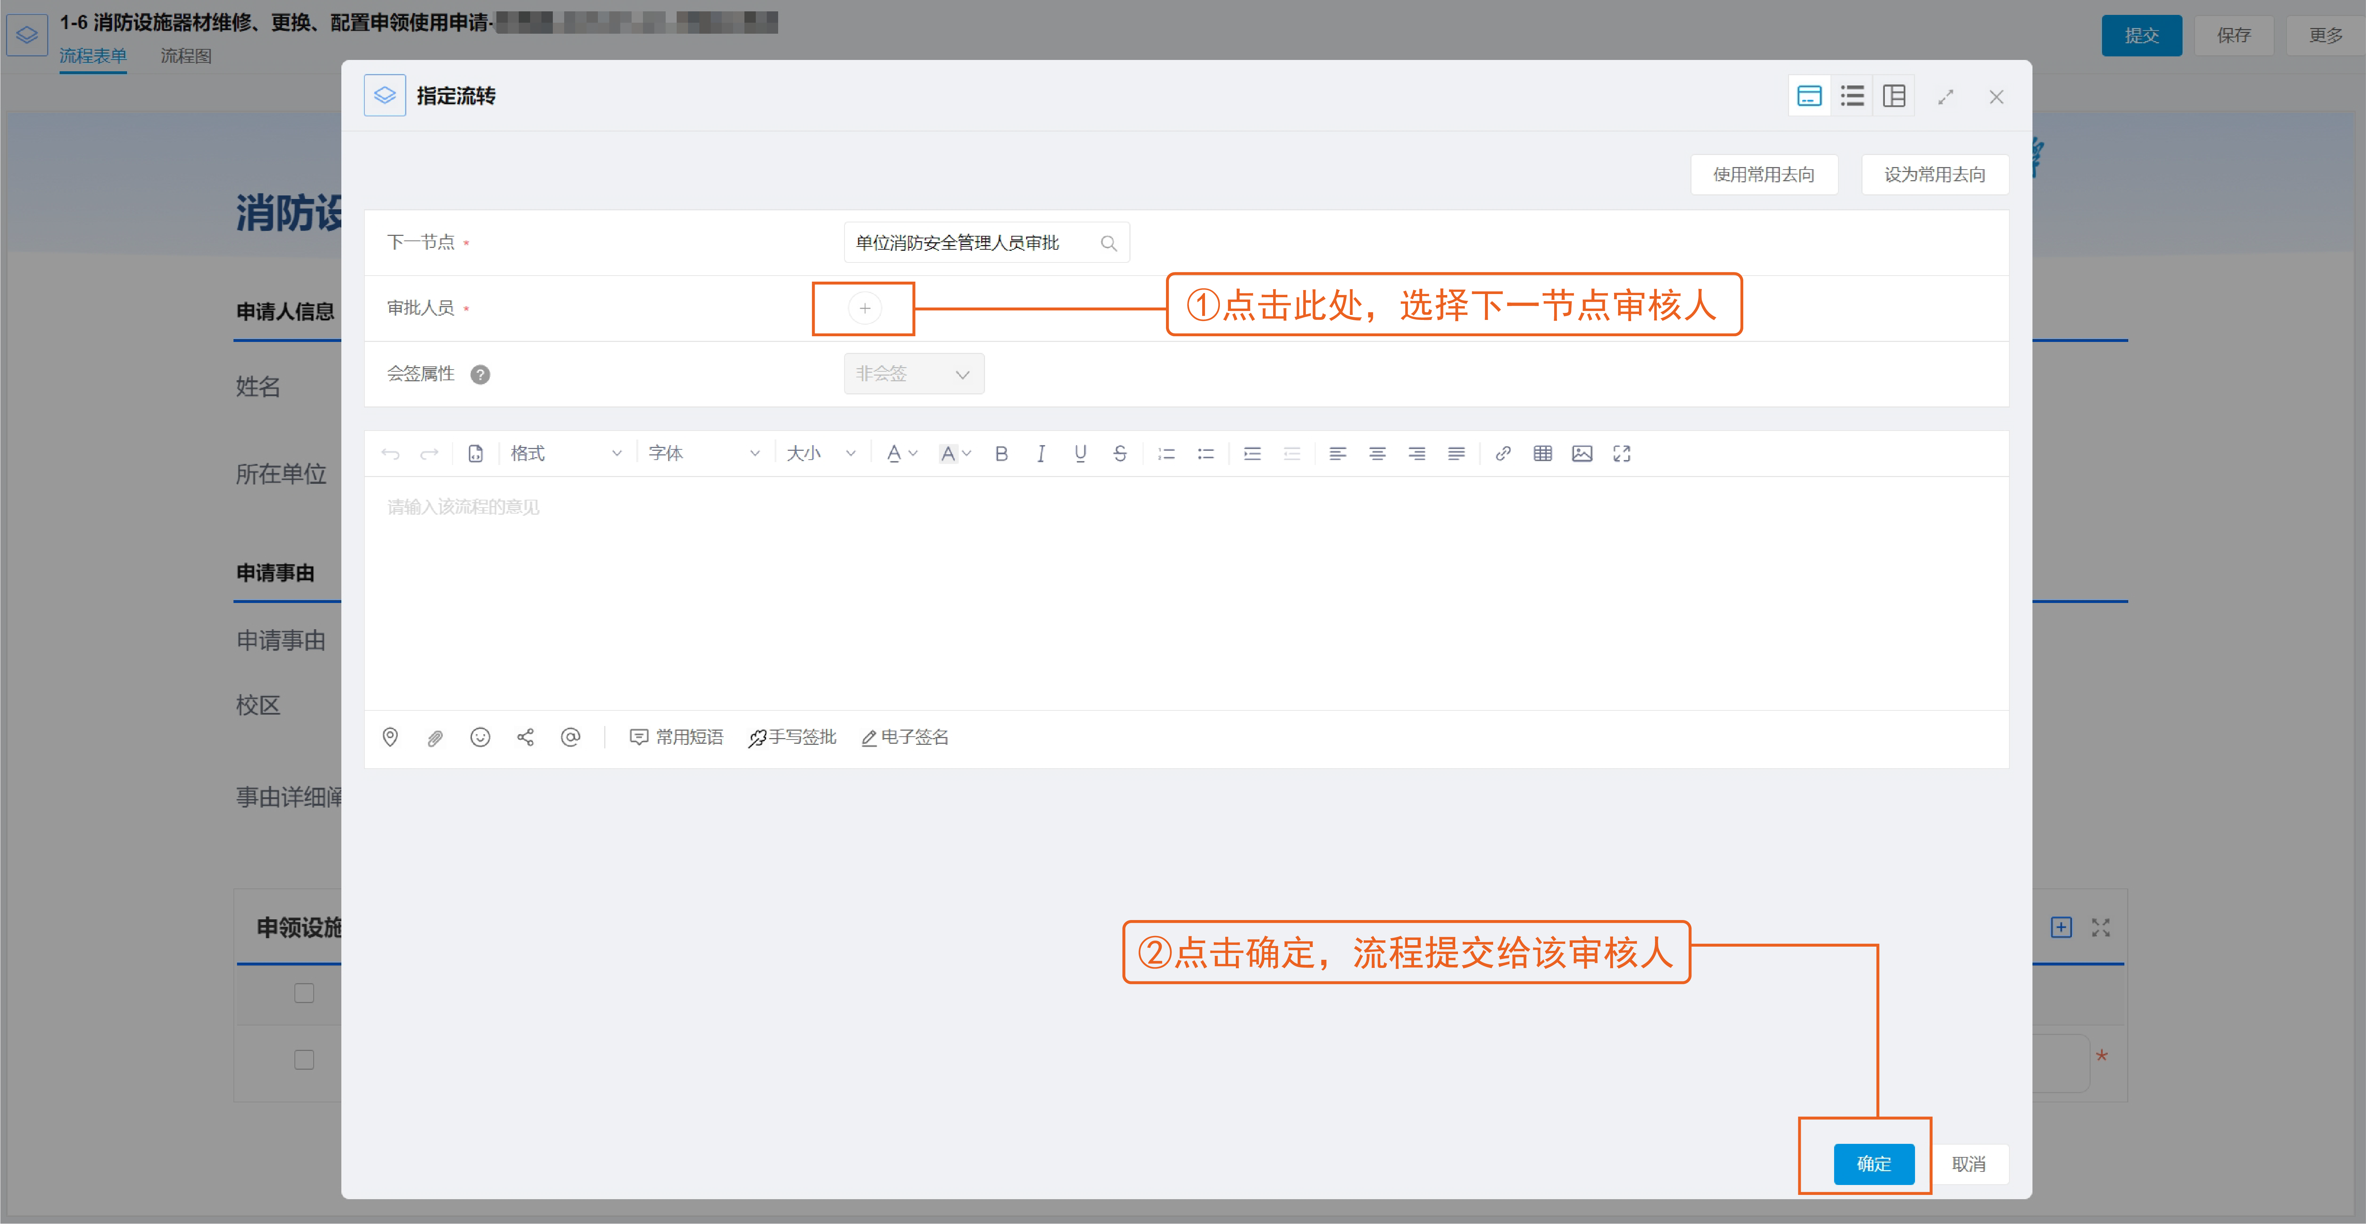Image resolution: width=2366 pixels, height=1224 pixels.
Task: Align text left
Action: click(1337, 454)
